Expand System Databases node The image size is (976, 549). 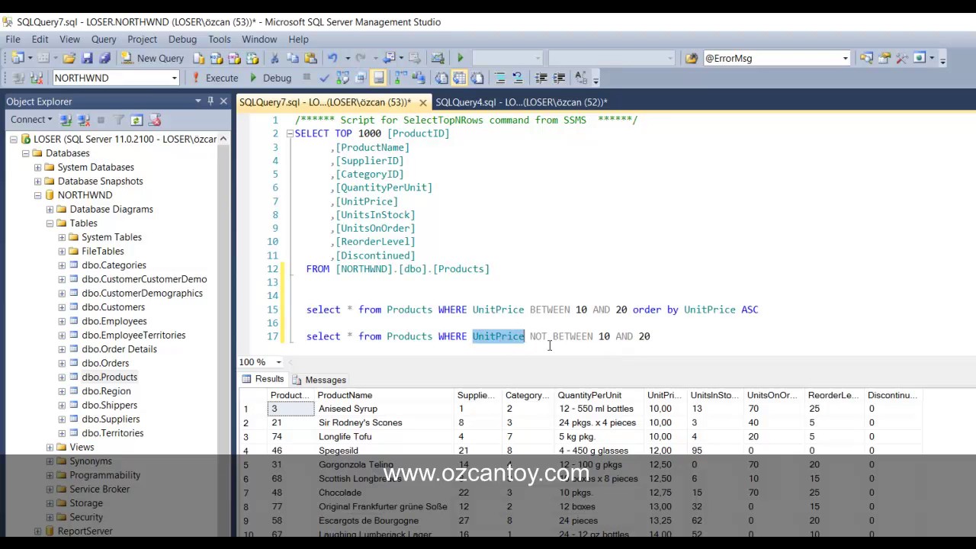(38, 167)
